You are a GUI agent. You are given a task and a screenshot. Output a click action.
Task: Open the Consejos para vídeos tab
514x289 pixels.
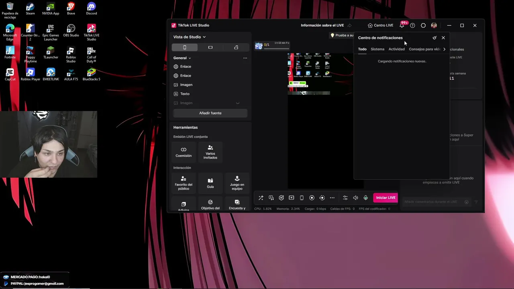coord(424,49)
